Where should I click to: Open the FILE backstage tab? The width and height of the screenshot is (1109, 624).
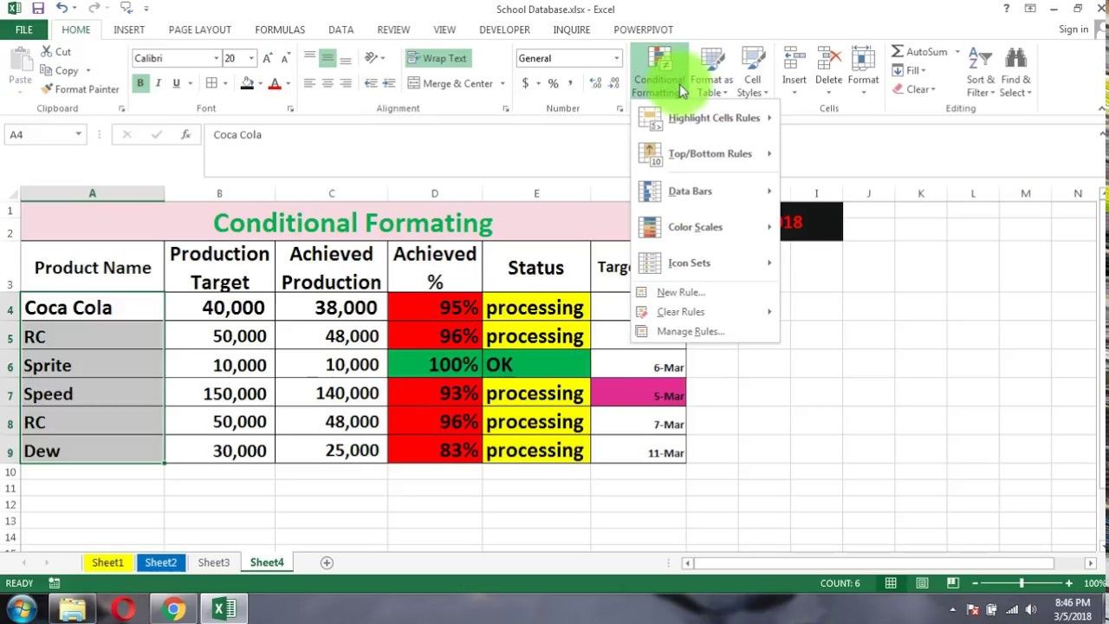click(24, 29)
